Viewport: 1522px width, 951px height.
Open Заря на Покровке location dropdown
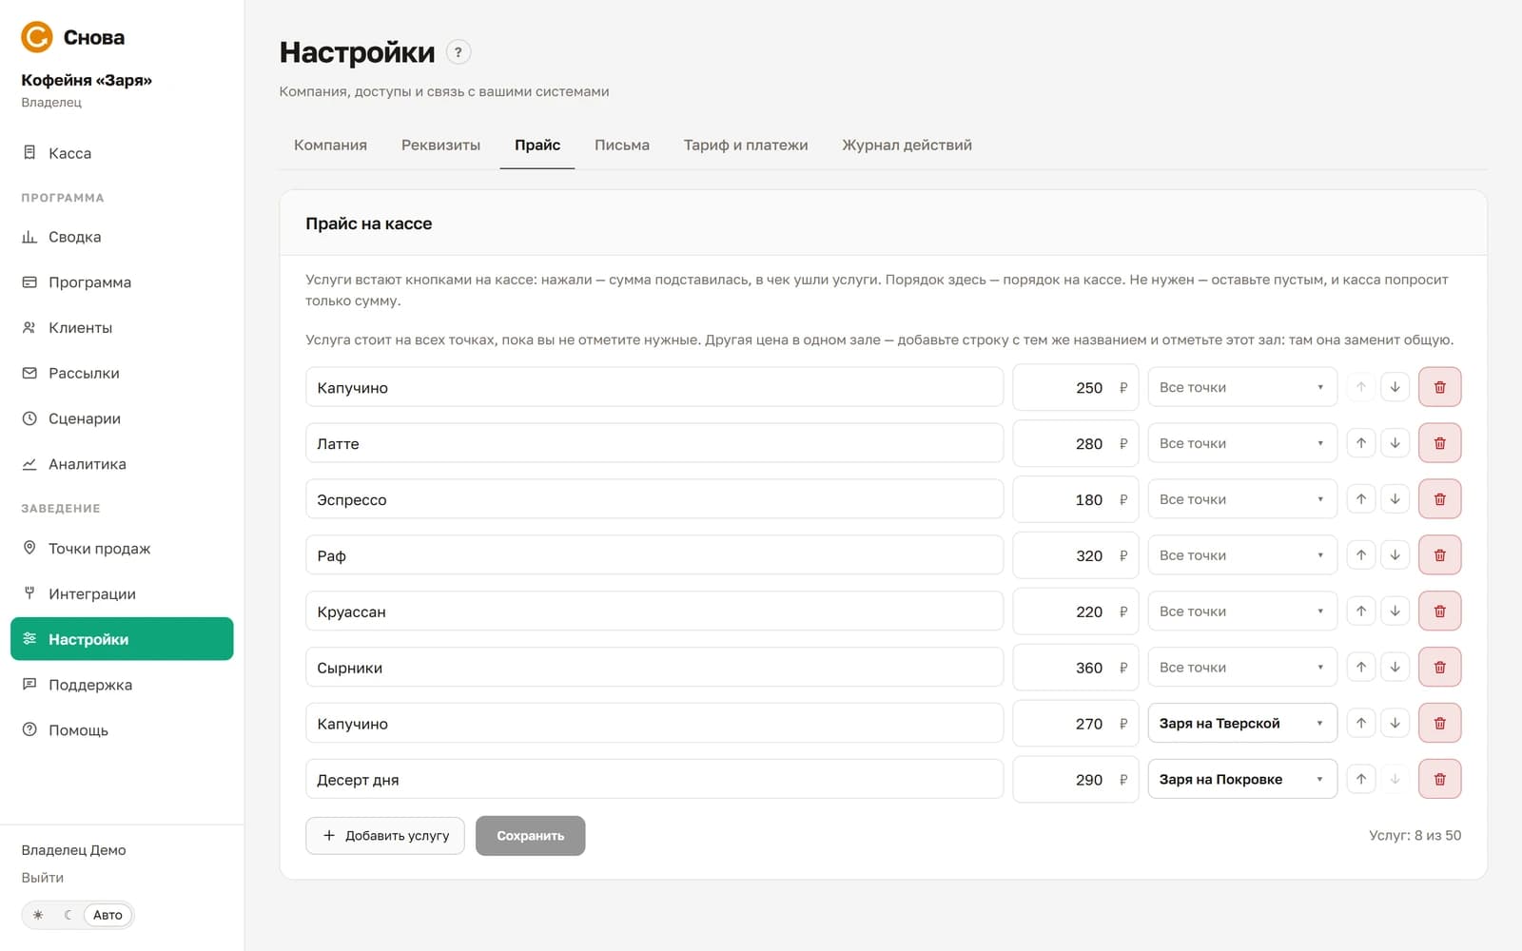tap(1242, 780)
